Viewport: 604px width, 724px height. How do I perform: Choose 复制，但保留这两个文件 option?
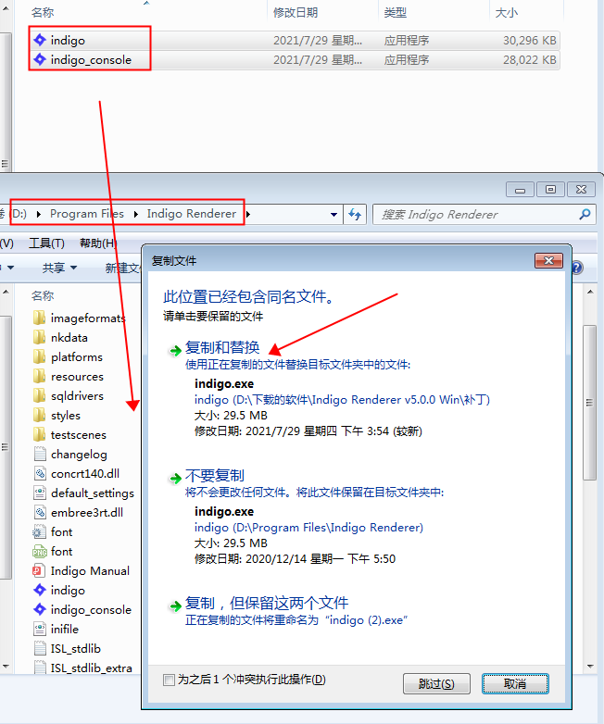pyautogui.click(x=267, y=603)
